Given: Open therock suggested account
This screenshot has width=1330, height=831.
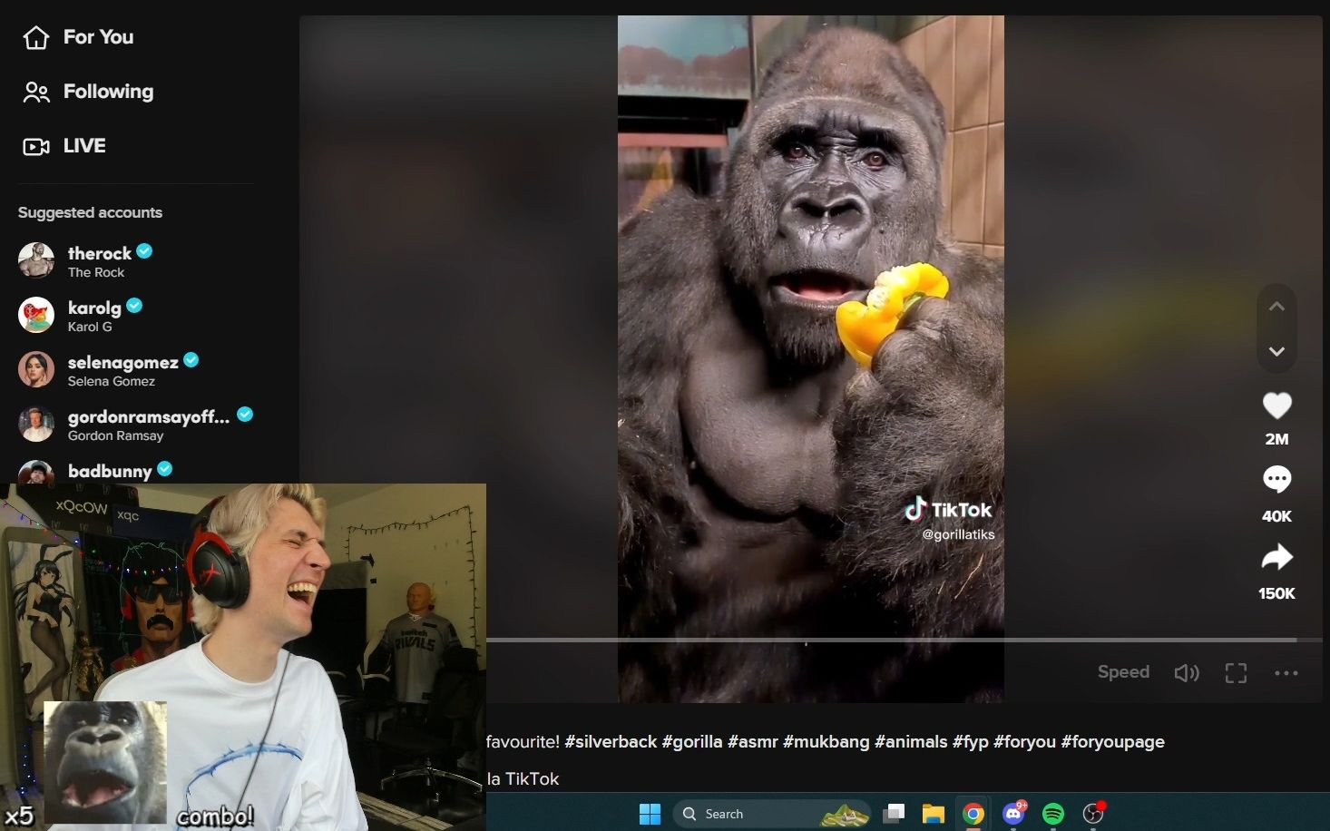Looking at the screenshot, I should tap(86, 260).
